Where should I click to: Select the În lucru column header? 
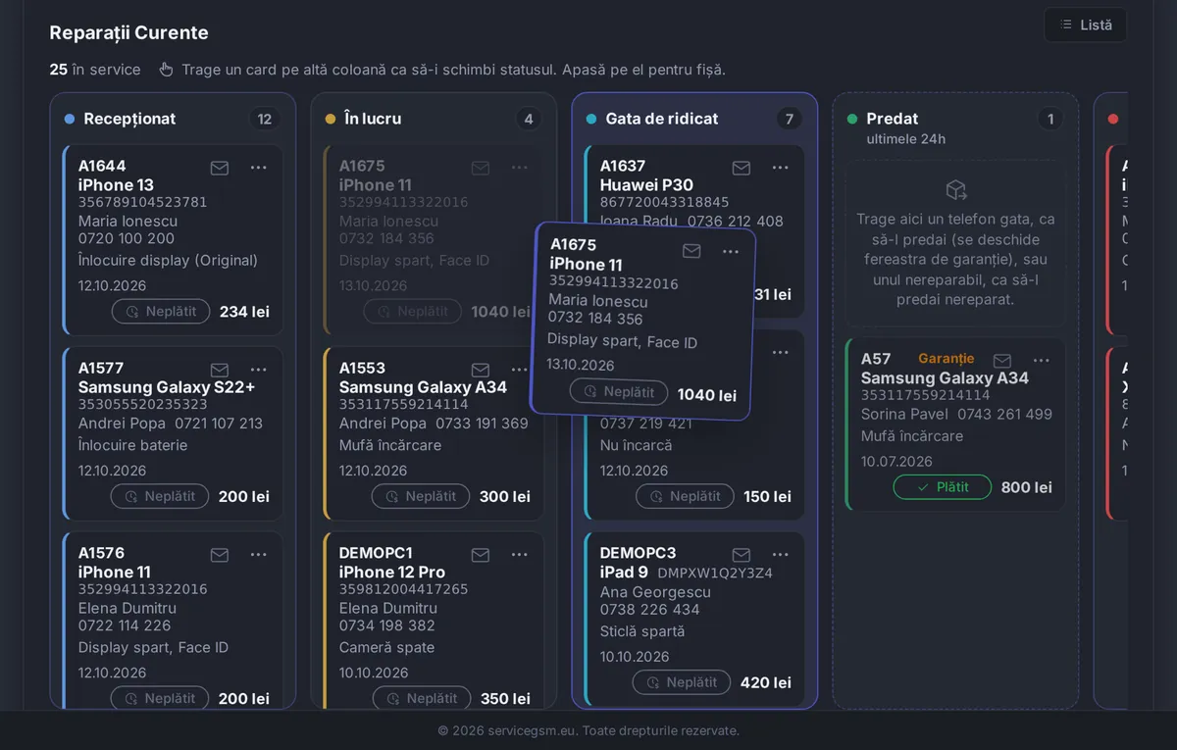[374, 119]
